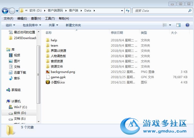This screenshot has width=194, height=138.
Task: Click the 9 个对象 status text
Action: tap(27, 127)
